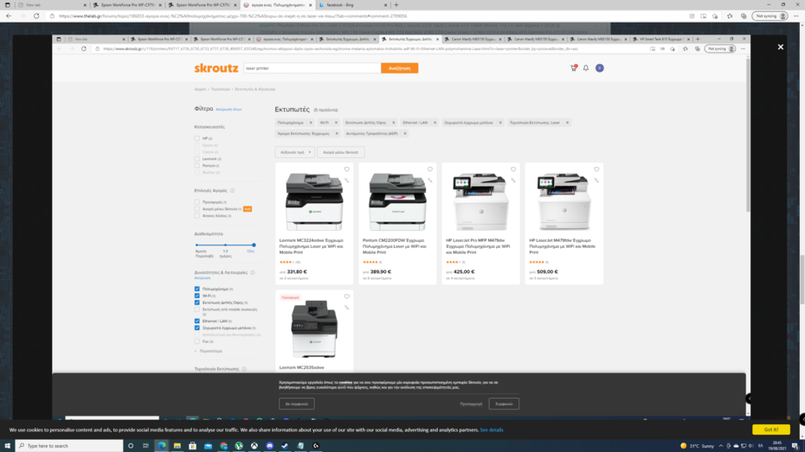
Task: Remove the Wi-Fi filter chip
Action: pos(336,123)
